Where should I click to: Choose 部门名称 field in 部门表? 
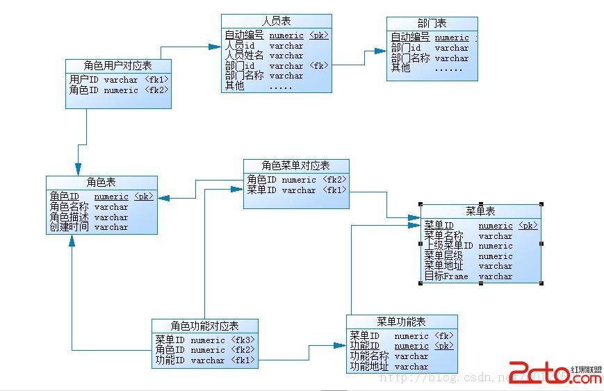[x=430, y=58]
